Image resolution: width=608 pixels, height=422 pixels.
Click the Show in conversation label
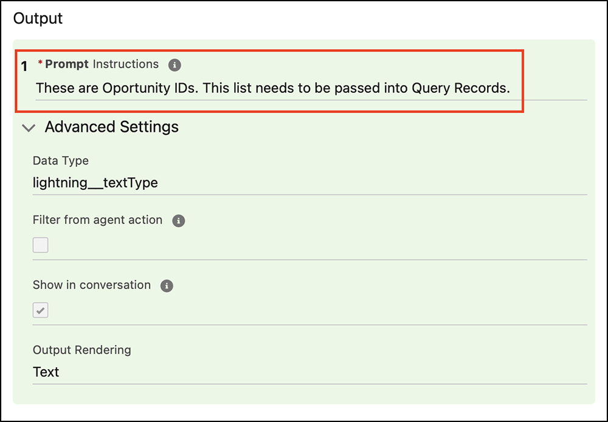(x=92, y=285)
